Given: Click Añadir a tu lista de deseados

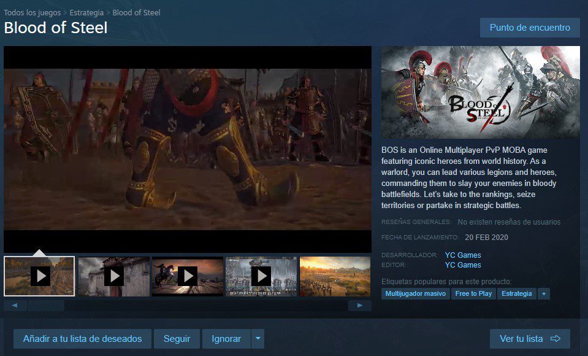Looking at the screenshot, I should (x=83, y=339).
